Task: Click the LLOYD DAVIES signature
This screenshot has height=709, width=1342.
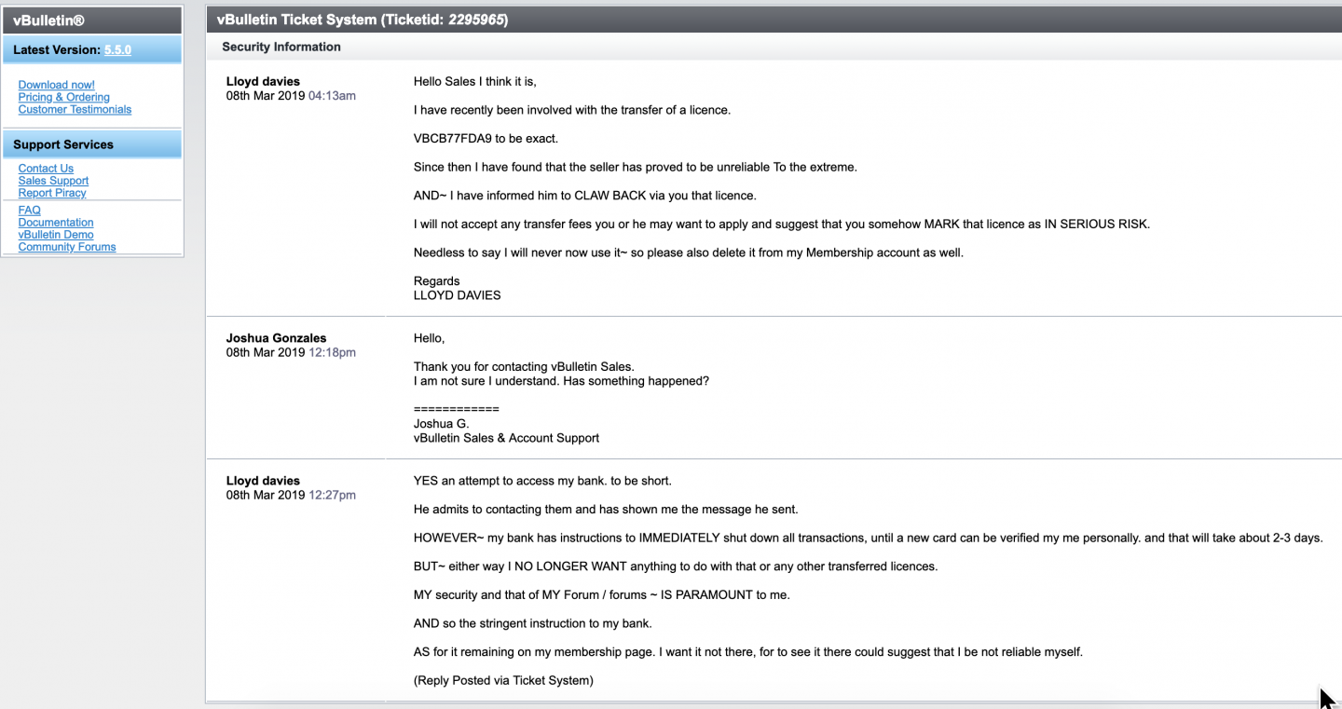Action: click(x=458, y=295)
